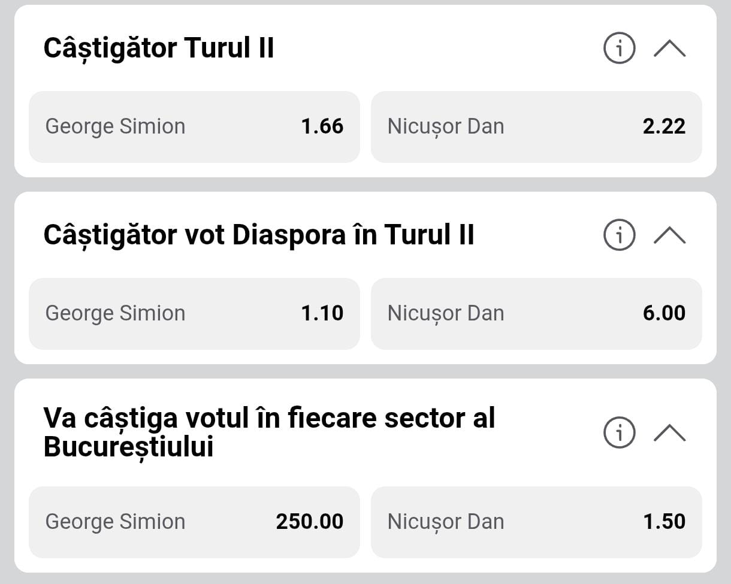Screen dimensions: 731x584
Task: Select George Simion for Diaspora vote winner
Action: [194, 313]
